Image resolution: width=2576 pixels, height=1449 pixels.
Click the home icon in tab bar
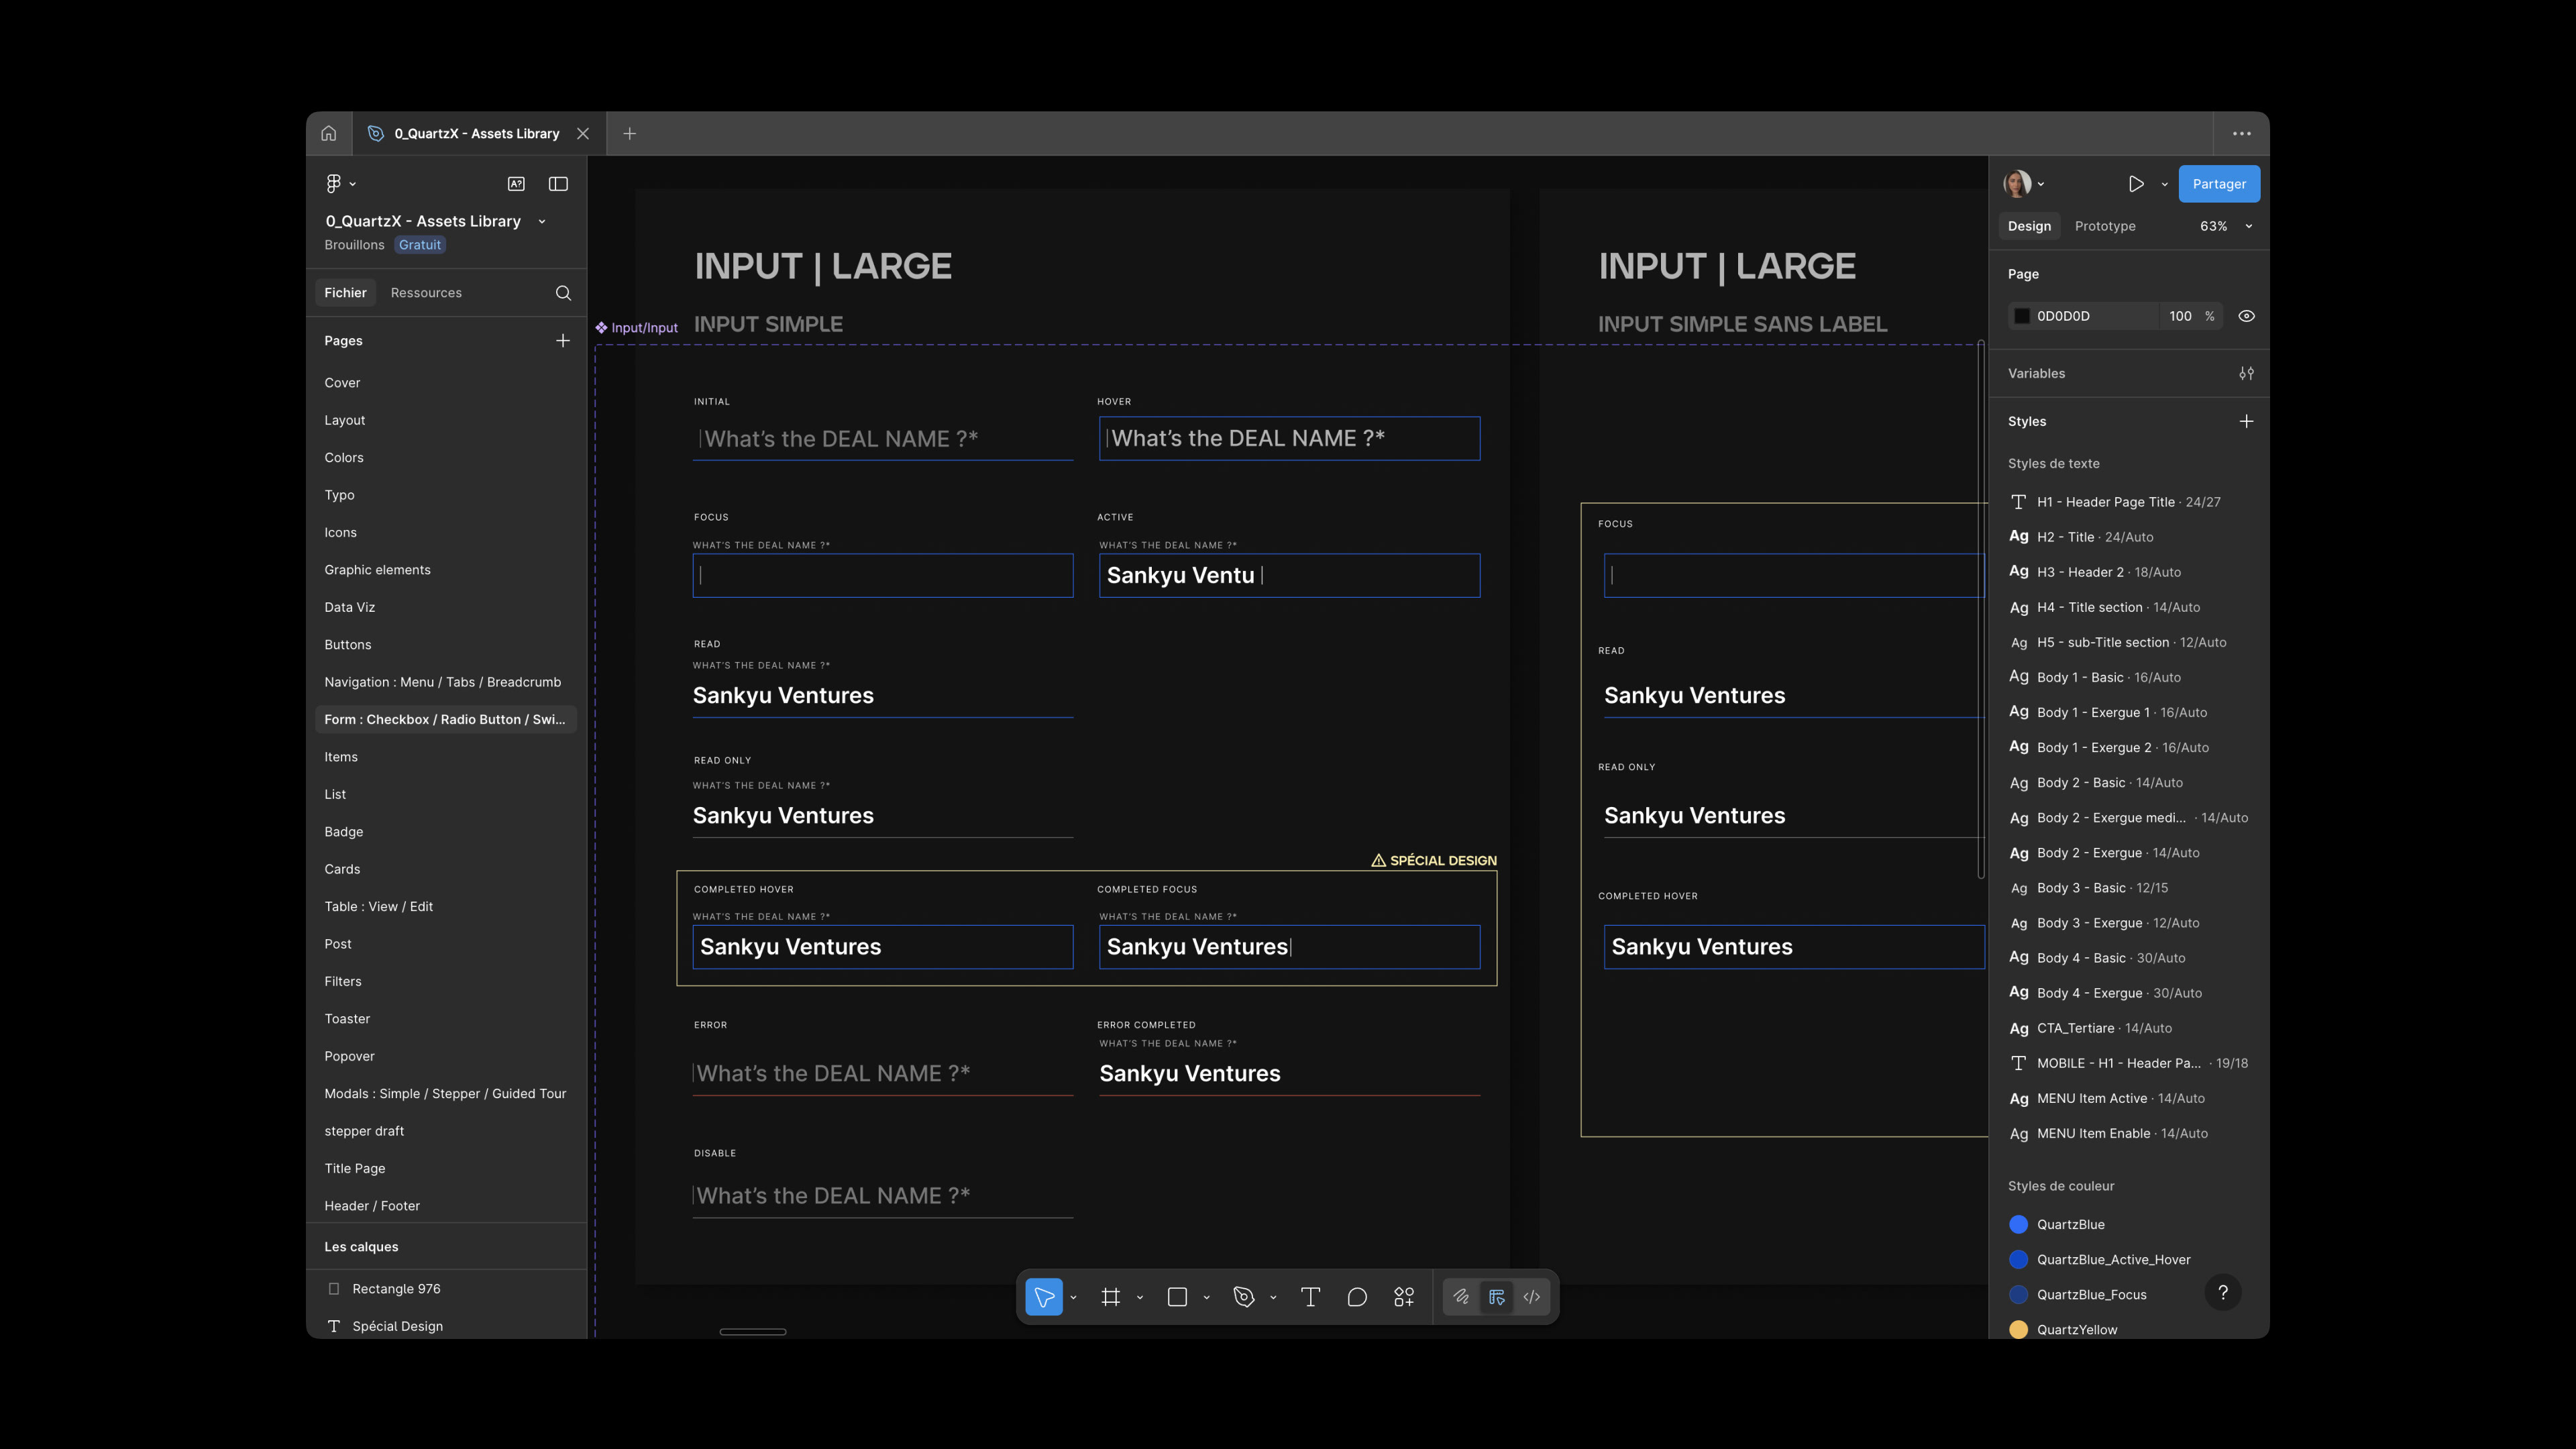pos(328,133)
